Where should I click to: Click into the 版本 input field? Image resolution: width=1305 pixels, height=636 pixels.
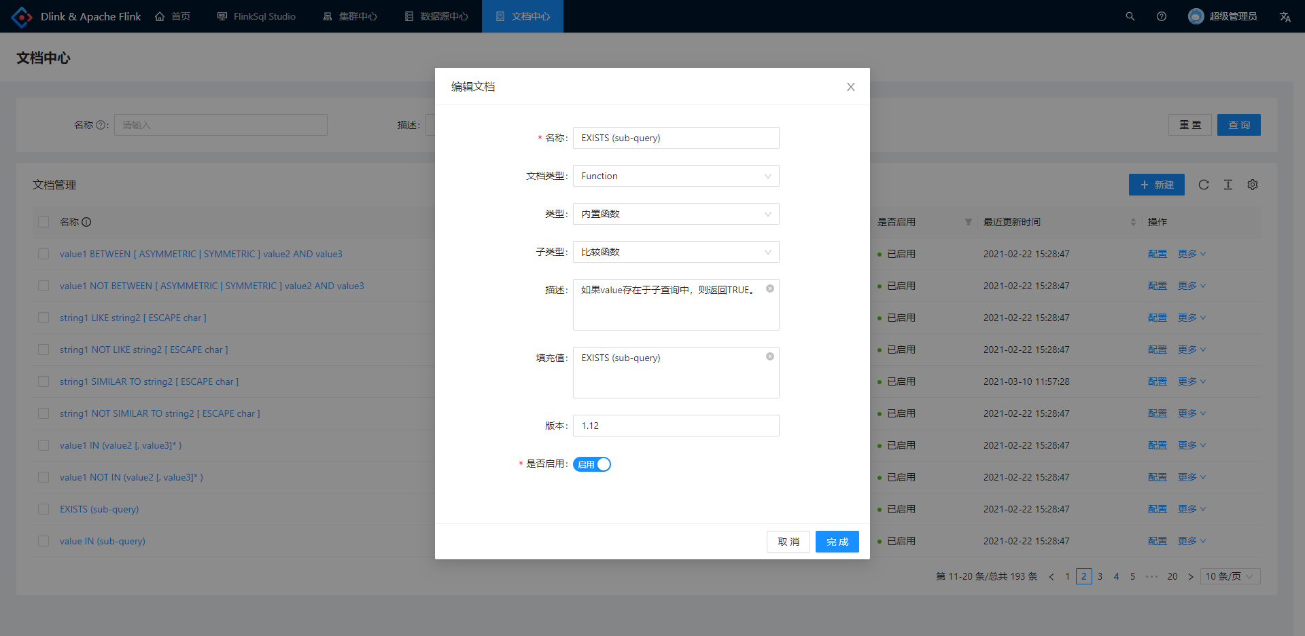(676, 426)
